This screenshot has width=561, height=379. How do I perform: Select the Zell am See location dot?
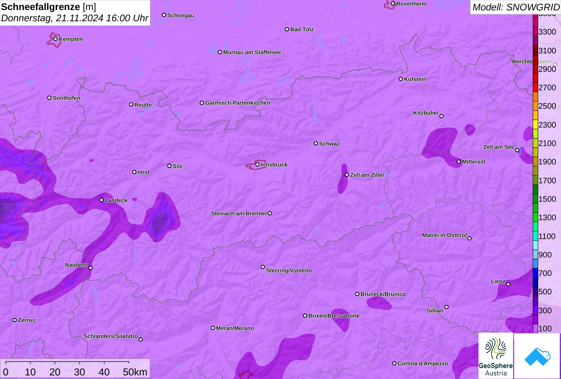coord(517,150)
